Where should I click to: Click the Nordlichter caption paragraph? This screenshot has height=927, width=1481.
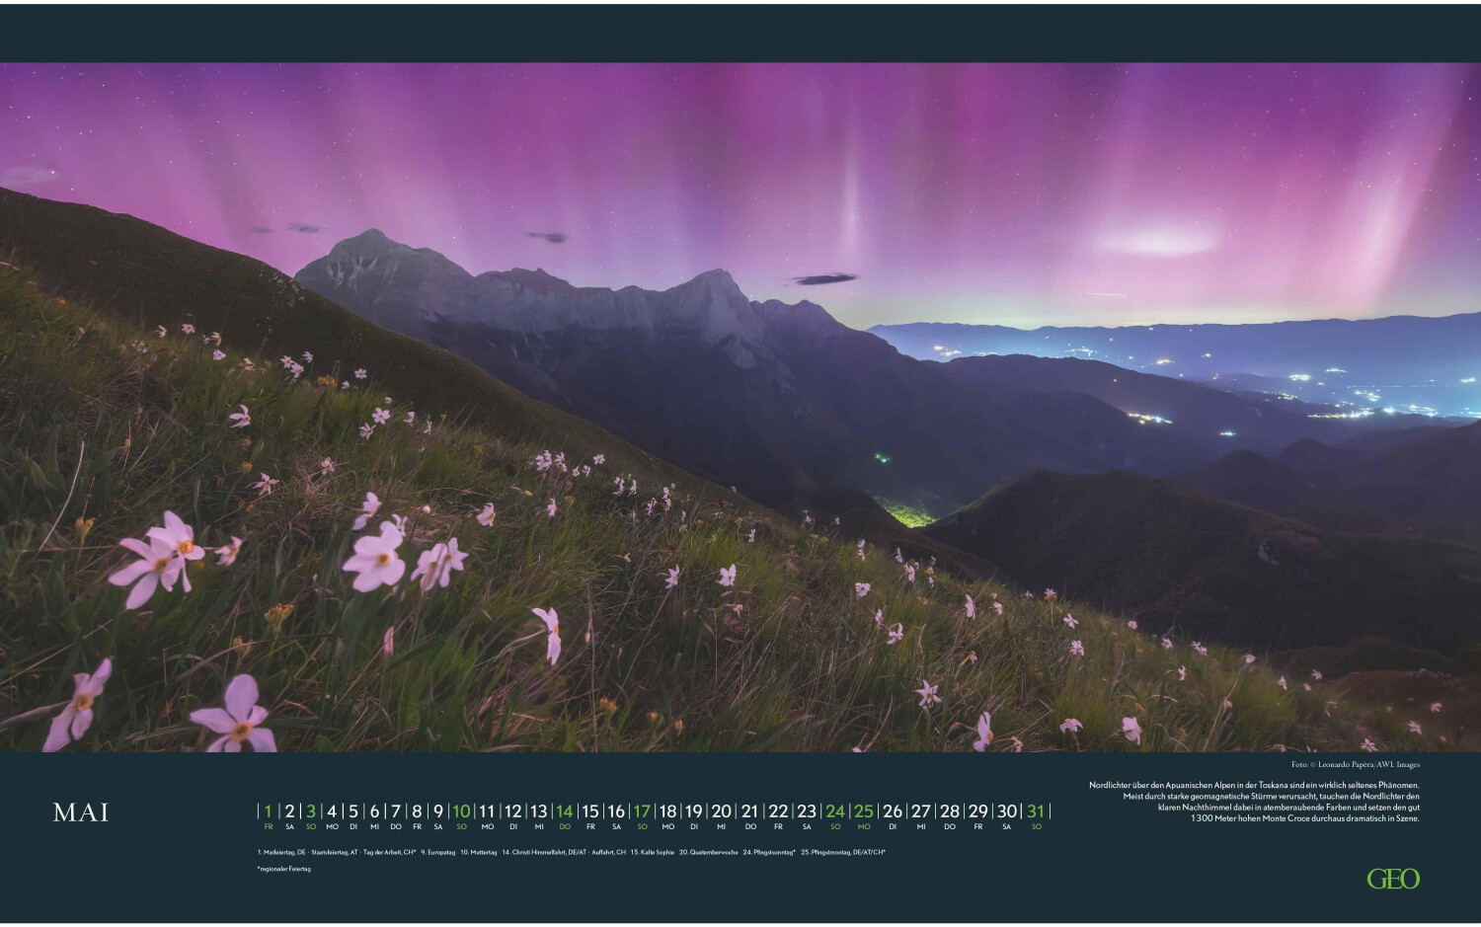click(1254, 801)
